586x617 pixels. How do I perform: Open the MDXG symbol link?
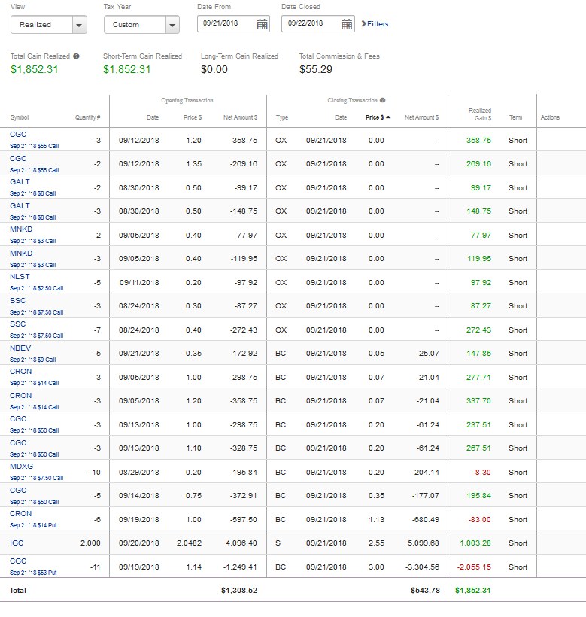click(21, 467)
